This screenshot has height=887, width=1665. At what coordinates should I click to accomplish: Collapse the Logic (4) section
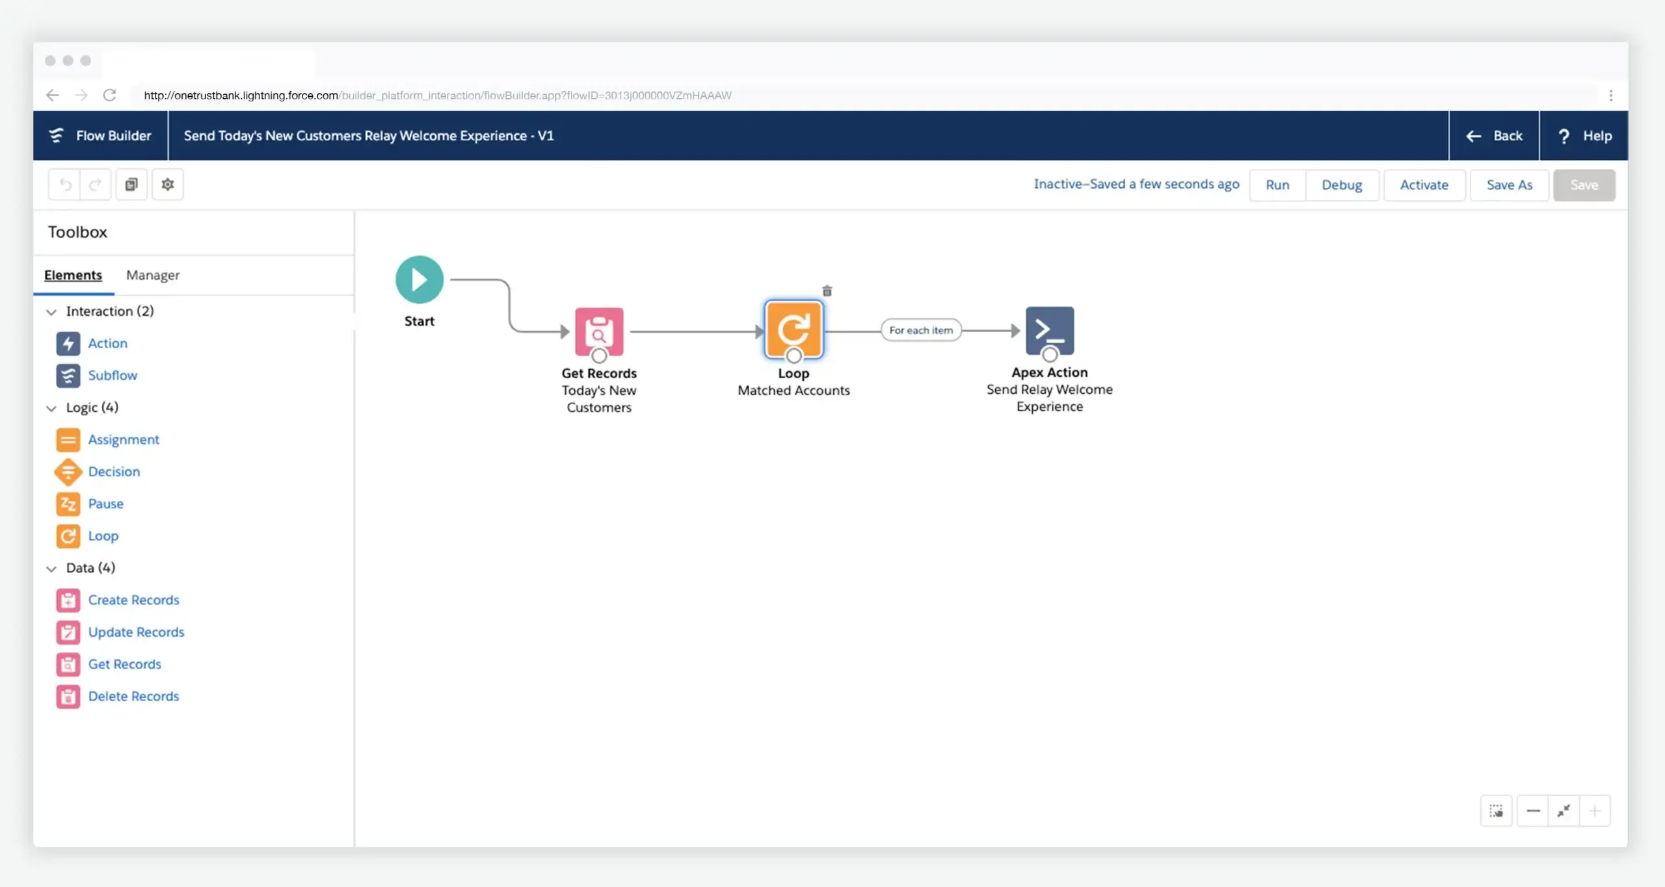tap(51, 408)
